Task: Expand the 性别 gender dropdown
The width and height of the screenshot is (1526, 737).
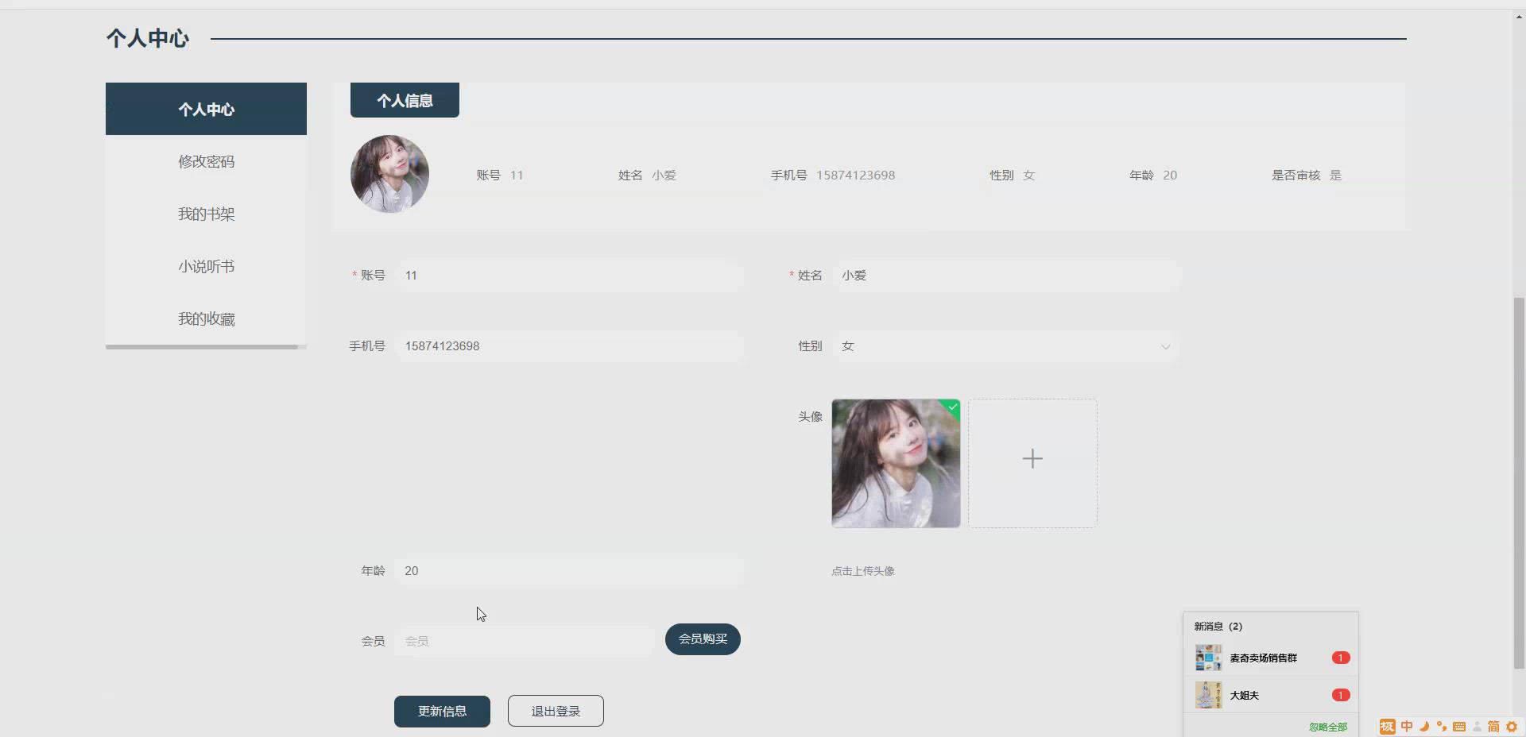Action: 1165,346
